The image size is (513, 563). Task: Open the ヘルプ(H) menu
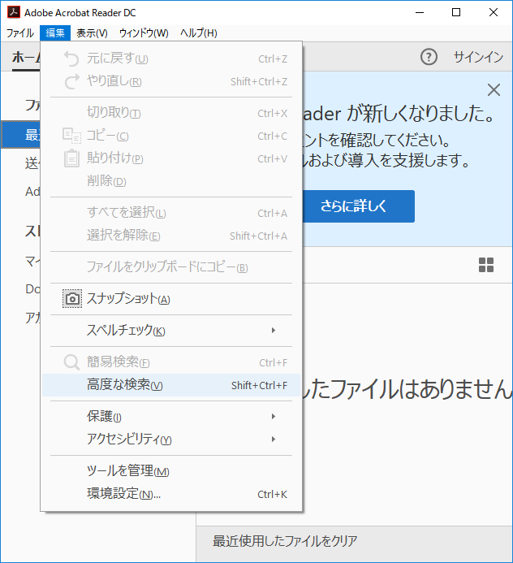point(199,33)
